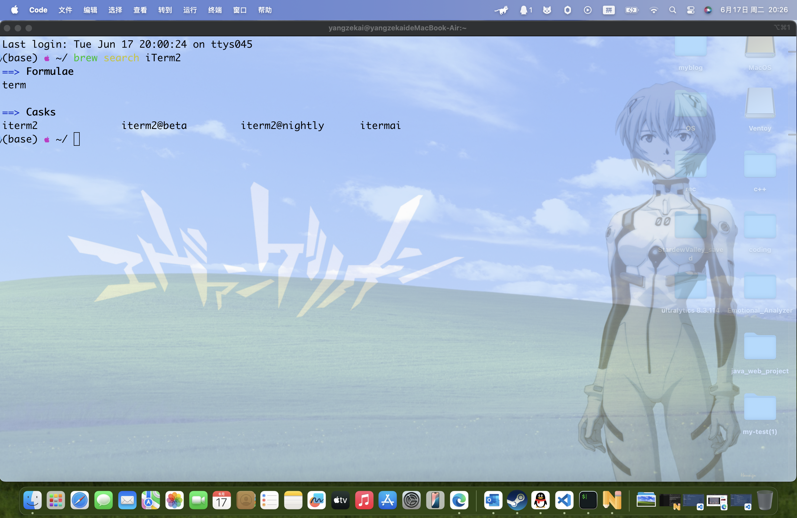Open Spotlight search magnifier
The image size is (797, 518).
tap(672, 10)
